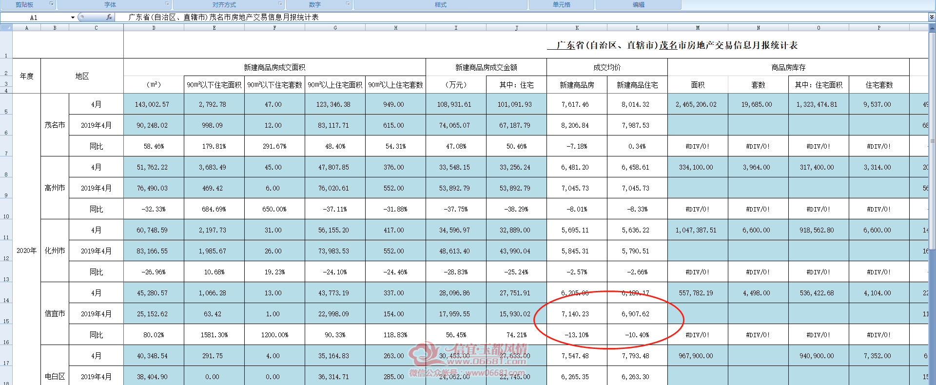Click the 编辑 ribbon group label
936x385 pixels.
[x=638, y=4]
